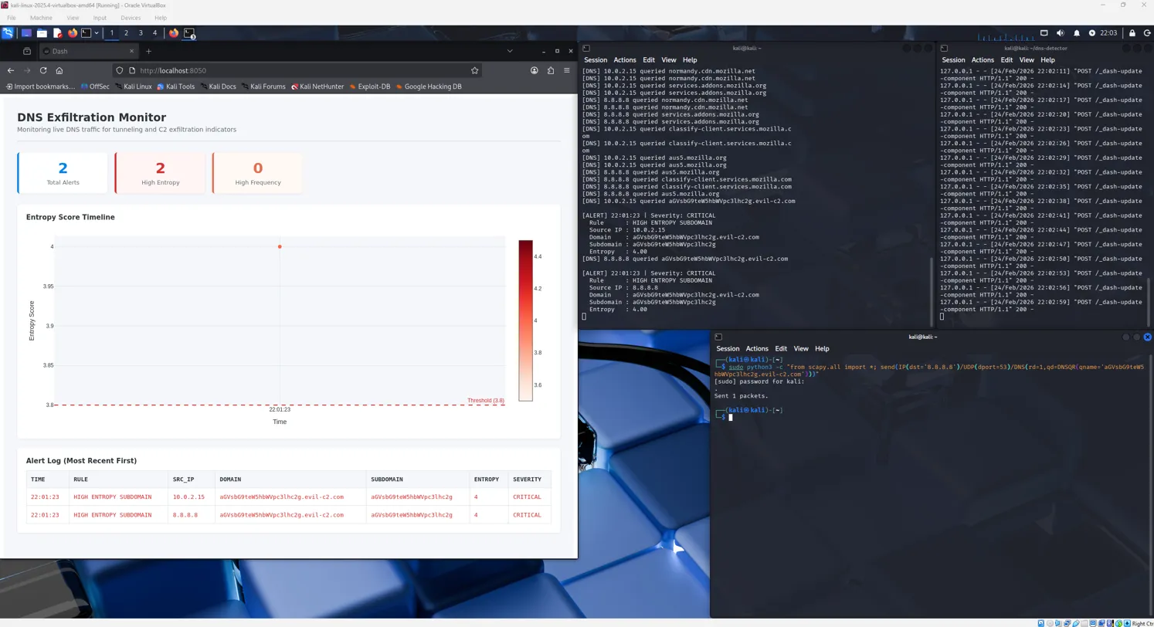Click the tracking protection shield icon
This screenshot has height=627, width=1154.
click(120, 70)
